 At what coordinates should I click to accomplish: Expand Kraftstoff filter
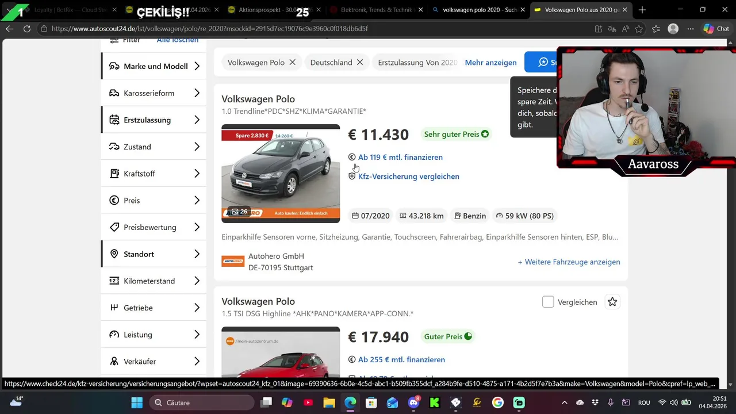154,174
